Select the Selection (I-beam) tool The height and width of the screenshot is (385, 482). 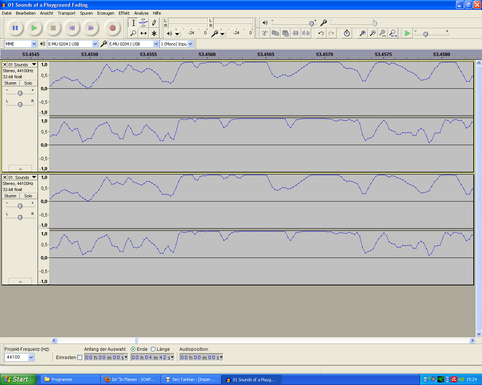[133, 23]
